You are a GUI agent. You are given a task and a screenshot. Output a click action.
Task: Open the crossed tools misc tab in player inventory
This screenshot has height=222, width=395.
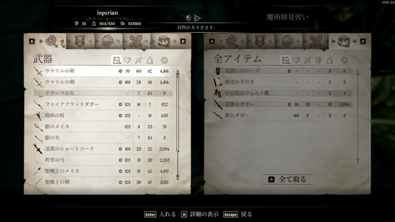(x=136, y=41)
